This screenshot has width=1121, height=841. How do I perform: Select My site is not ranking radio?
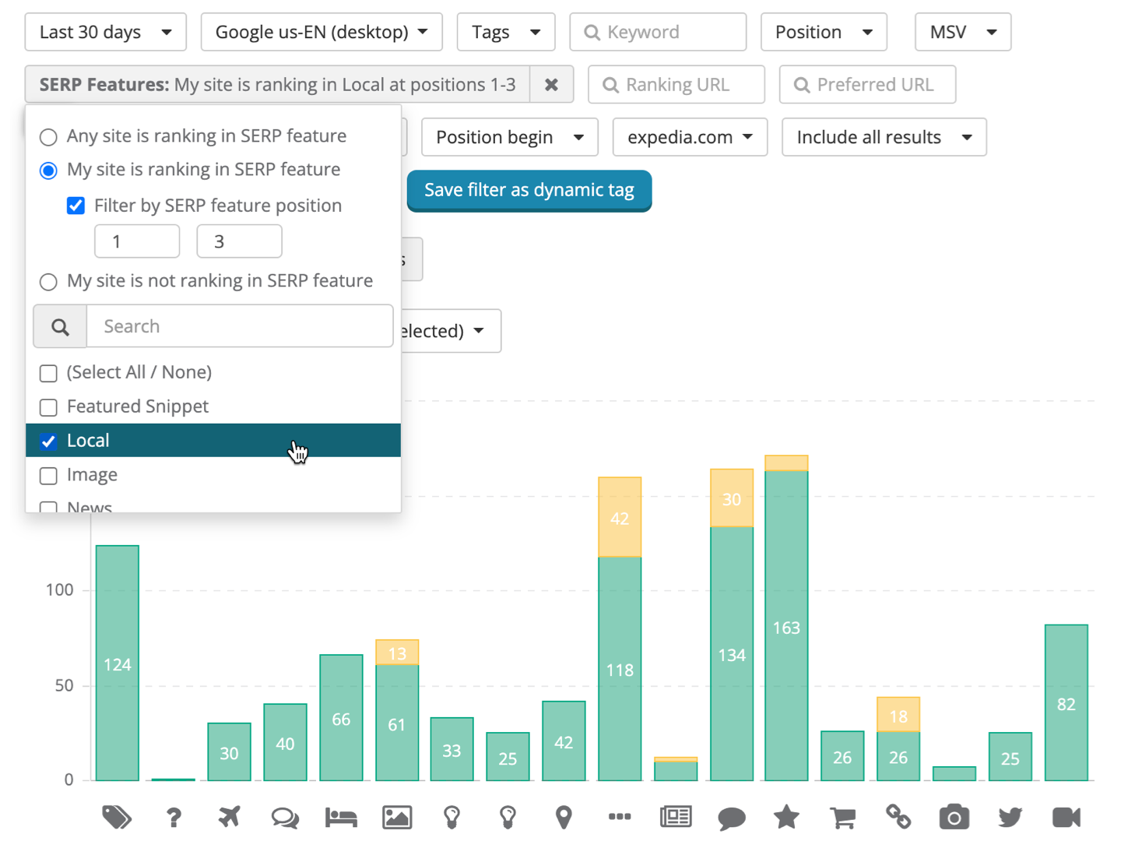48,282
